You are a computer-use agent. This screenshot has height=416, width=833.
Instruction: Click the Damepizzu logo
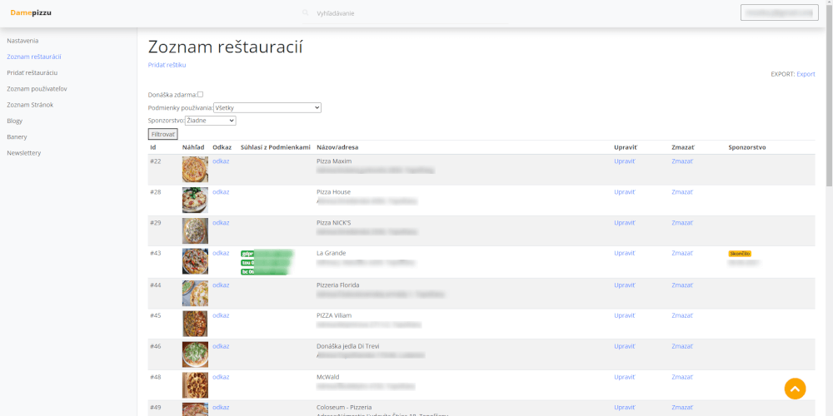(x=31, y=12)
